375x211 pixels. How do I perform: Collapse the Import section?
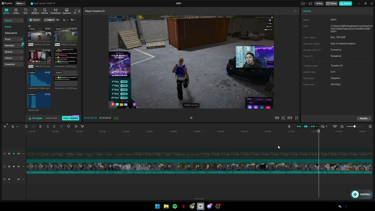point(13,21)
